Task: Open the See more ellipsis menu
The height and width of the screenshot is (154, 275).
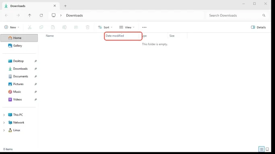Action: 144,27
